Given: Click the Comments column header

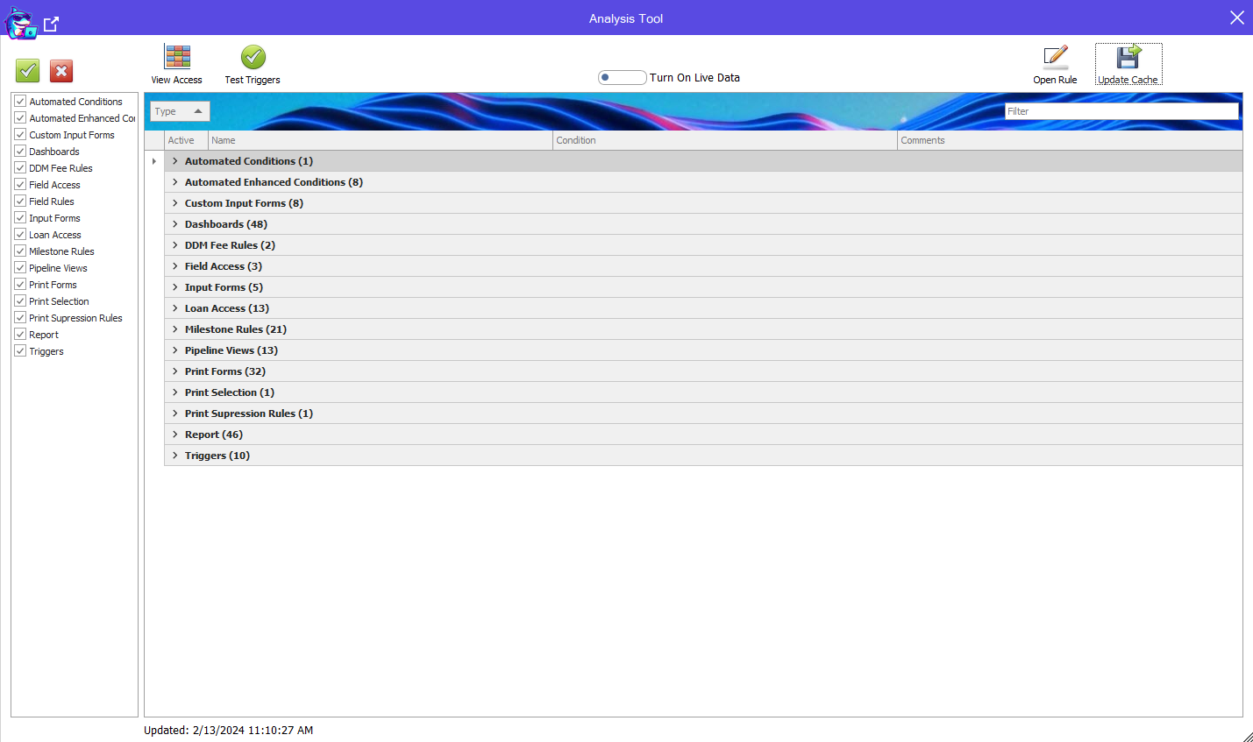Looking at the screenshot, I should click(x=1069, y=140).
